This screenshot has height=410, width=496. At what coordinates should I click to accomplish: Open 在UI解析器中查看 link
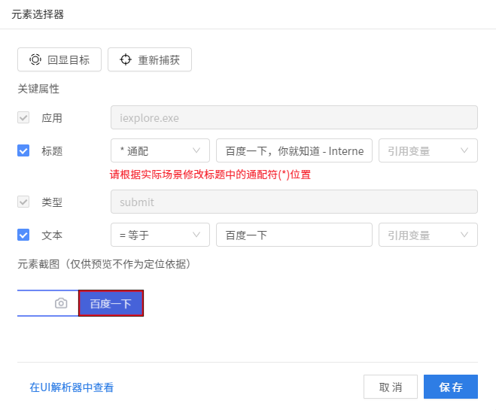[72, 387]
